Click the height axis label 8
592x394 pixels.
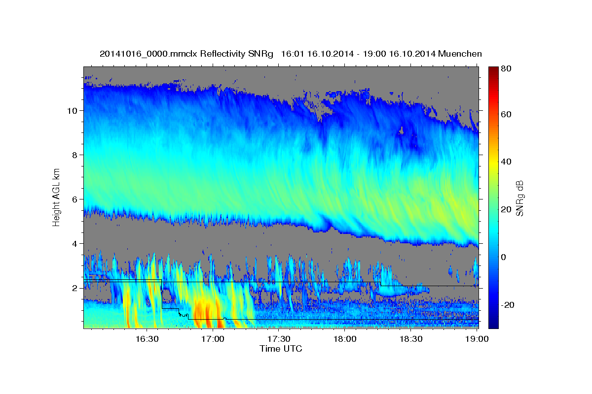tap(75, 155)
